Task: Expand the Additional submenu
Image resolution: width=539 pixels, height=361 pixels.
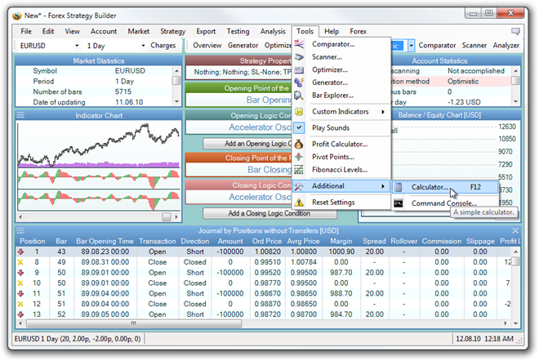Action: (x=382, y=186)
